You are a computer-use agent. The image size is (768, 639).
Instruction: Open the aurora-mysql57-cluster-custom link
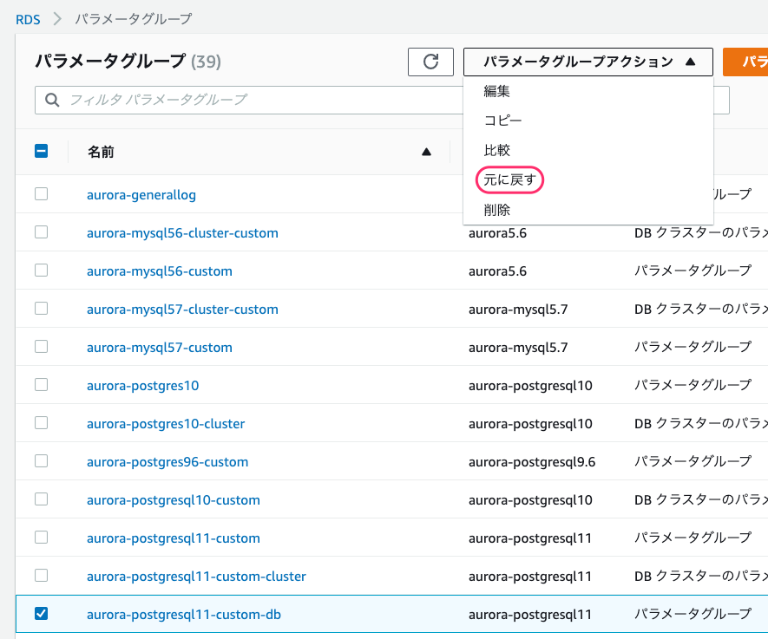coord(182,310)
